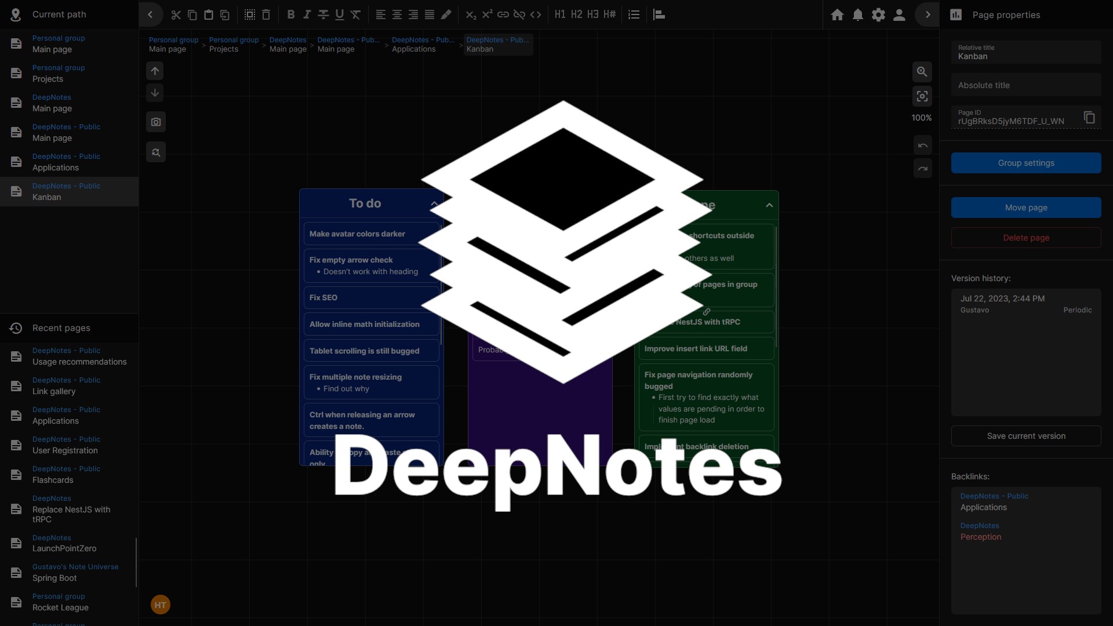
Task: Click the scissors cut icon
Action: pos(176,15)
